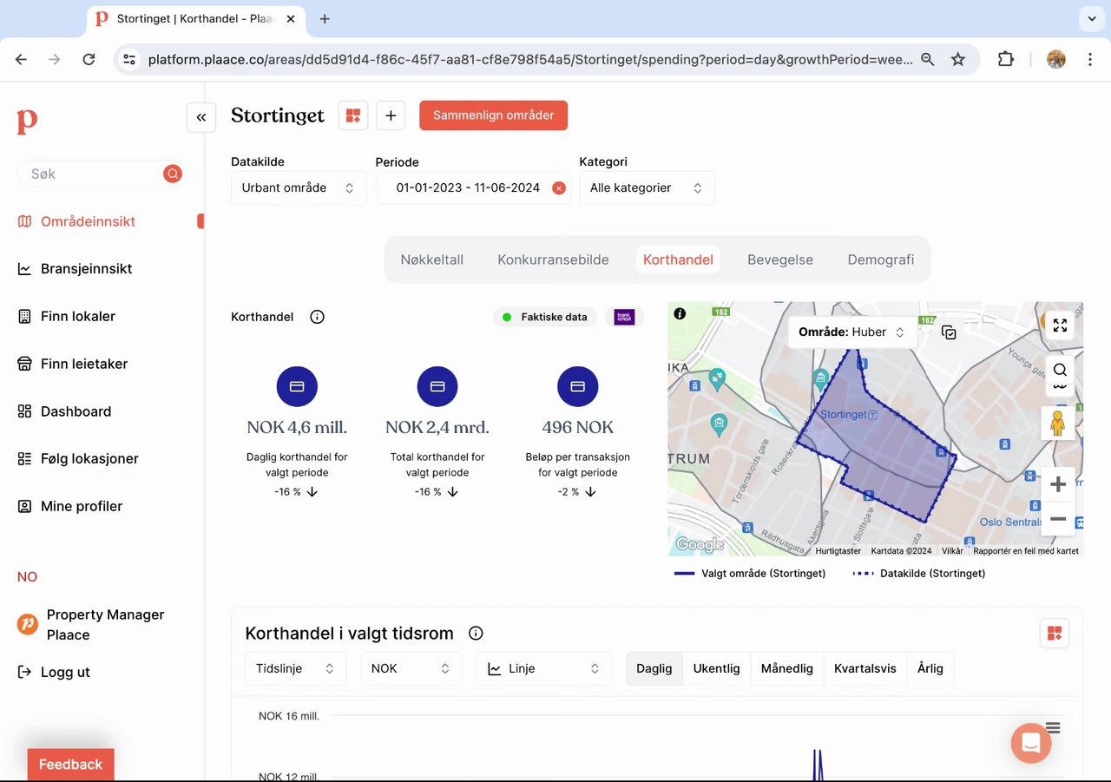Switch to the Bevegelse tab
This screenshot has height=782, width=1111.
(780, 260)
